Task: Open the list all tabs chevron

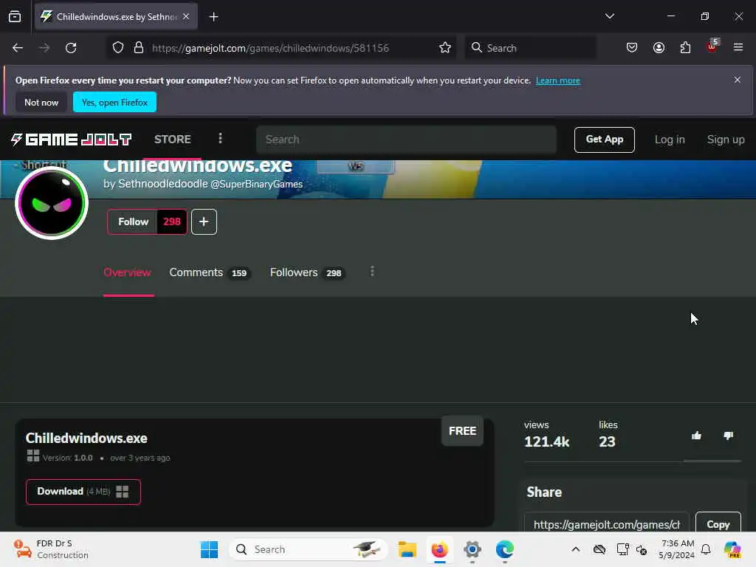Action: pos(609,16)
